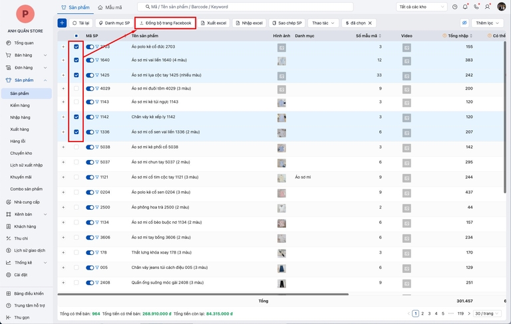The height and width of the screenshot is (324, 511).
Task: Click 'Đồng bộ trang Facebook' button
Action: [165, 23]
